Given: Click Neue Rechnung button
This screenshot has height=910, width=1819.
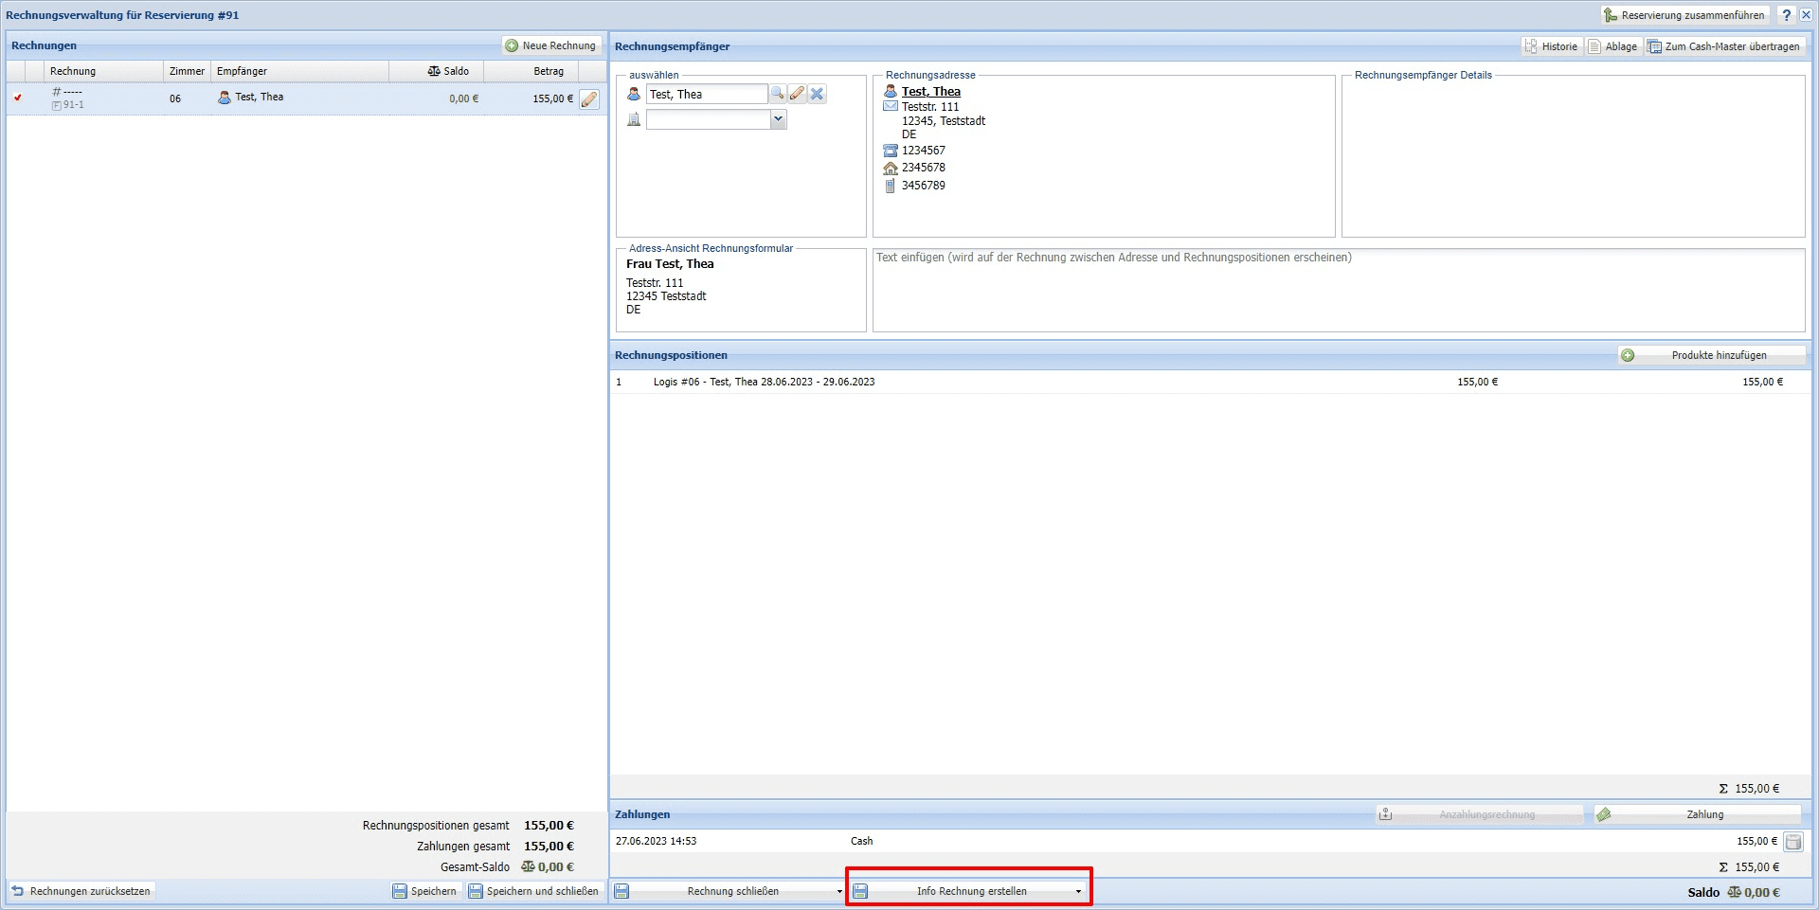Looking at the screenshot, I should (550, 45).
